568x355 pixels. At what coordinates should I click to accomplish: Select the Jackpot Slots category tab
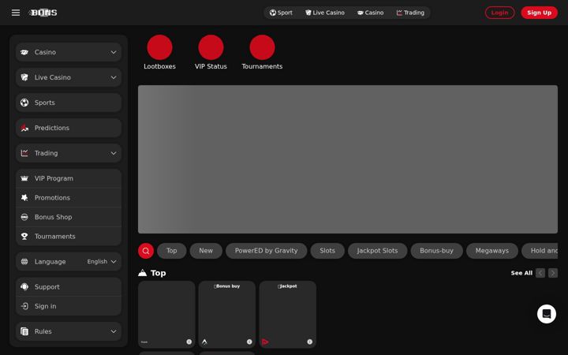coord(377,251)
